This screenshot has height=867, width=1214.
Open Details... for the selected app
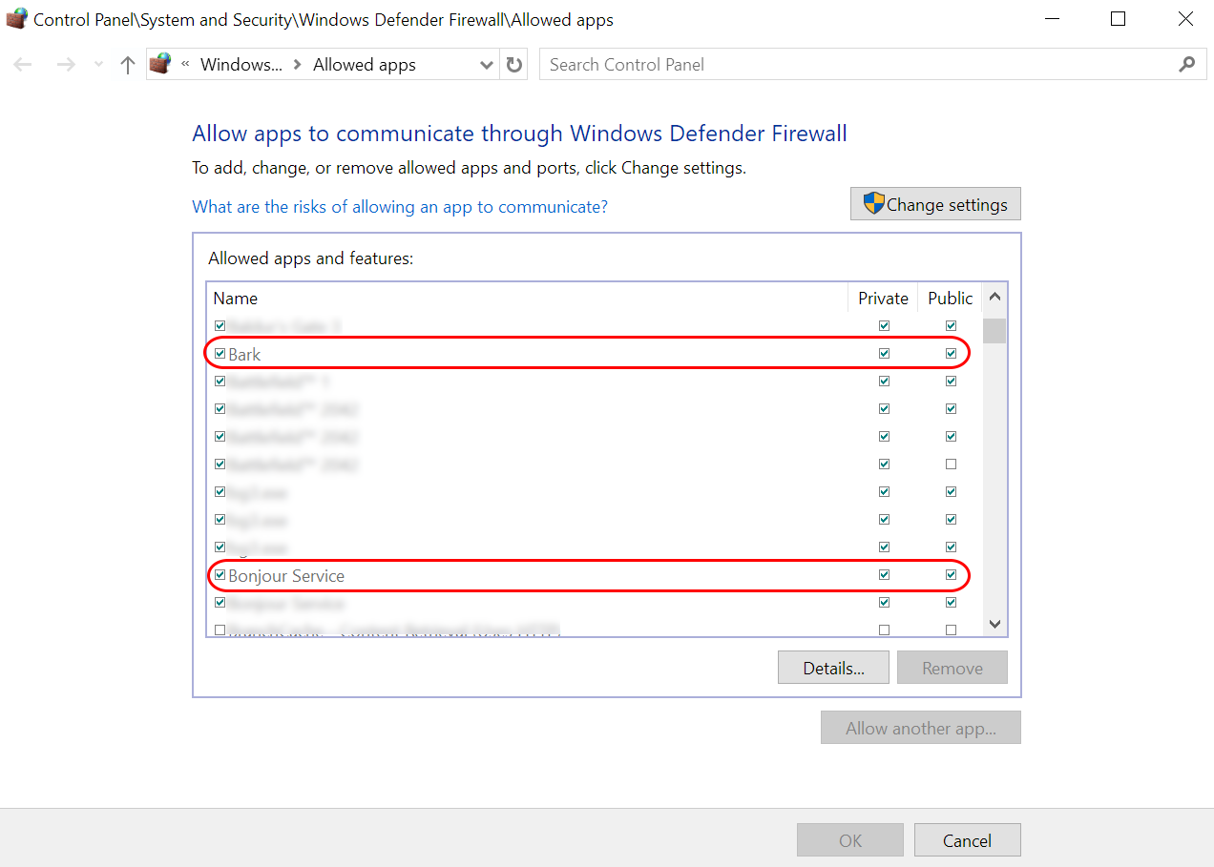833,668
